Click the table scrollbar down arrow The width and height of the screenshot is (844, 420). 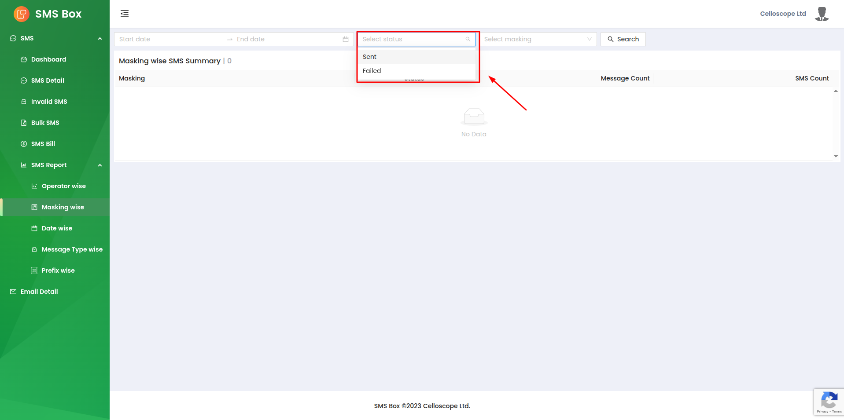[836, 156]
